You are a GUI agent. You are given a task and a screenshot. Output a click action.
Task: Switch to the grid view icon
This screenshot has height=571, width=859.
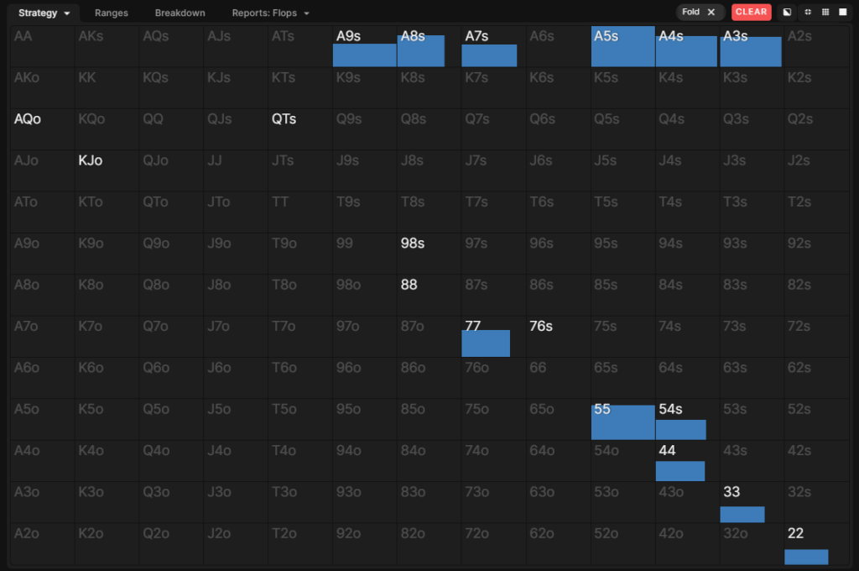[x=825, y=12]
